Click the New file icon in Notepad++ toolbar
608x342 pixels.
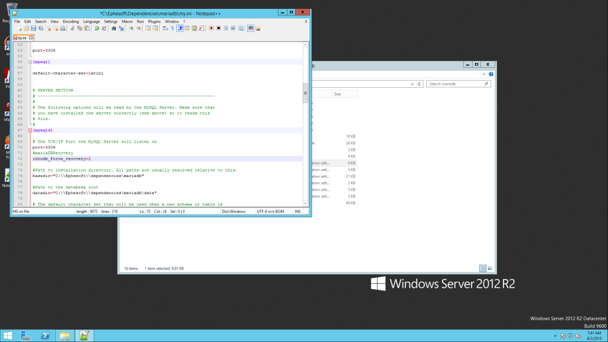click(x=19, y=28)
